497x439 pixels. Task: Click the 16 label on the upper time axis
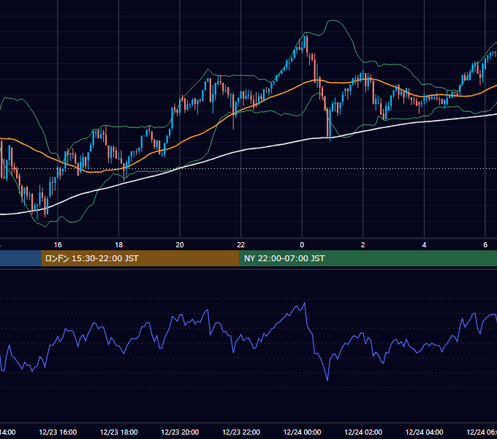[58, 244]
